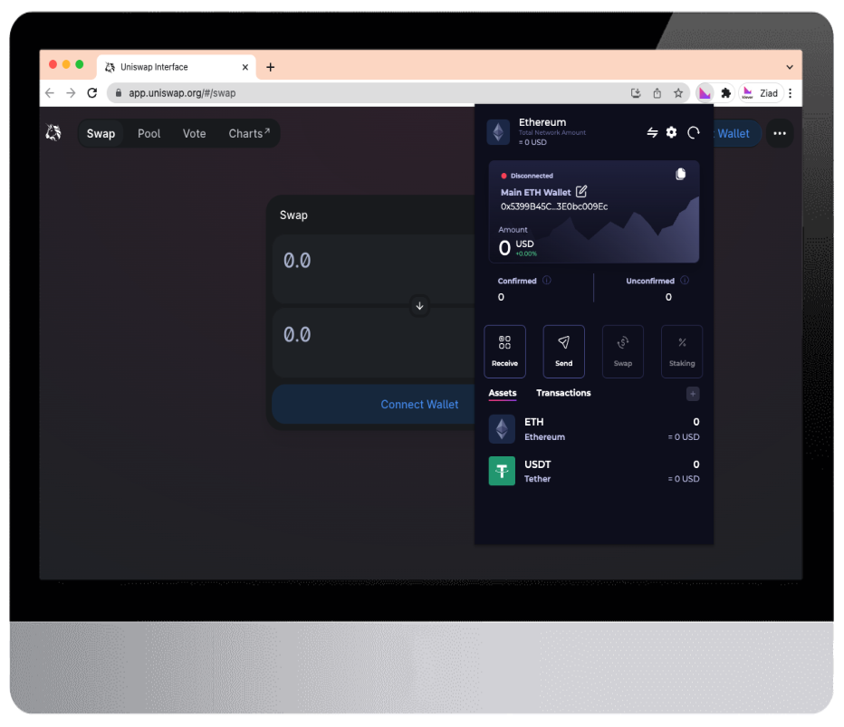Click the green Tether token icon

pos(502,471)
